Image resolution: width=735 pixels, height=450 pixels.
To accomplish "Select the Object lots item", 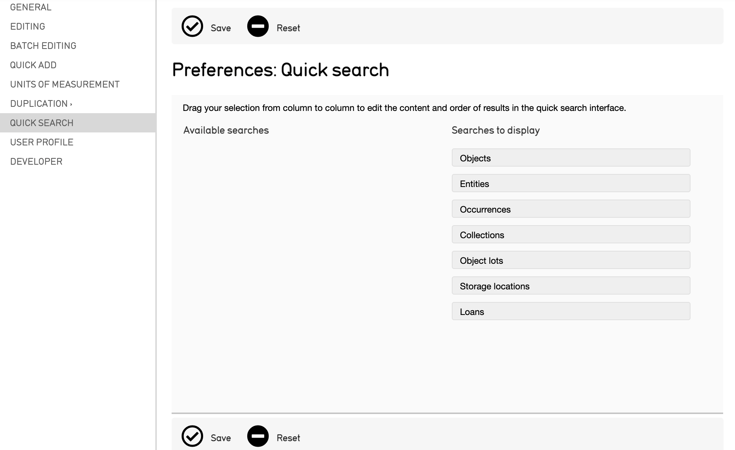I will point(570,260).
